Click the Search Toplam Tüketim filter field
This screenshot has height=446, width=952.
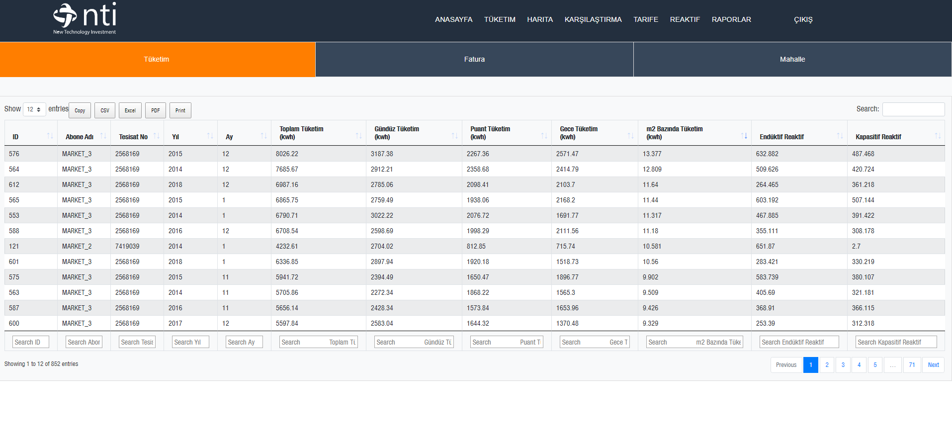coord(319,342)
